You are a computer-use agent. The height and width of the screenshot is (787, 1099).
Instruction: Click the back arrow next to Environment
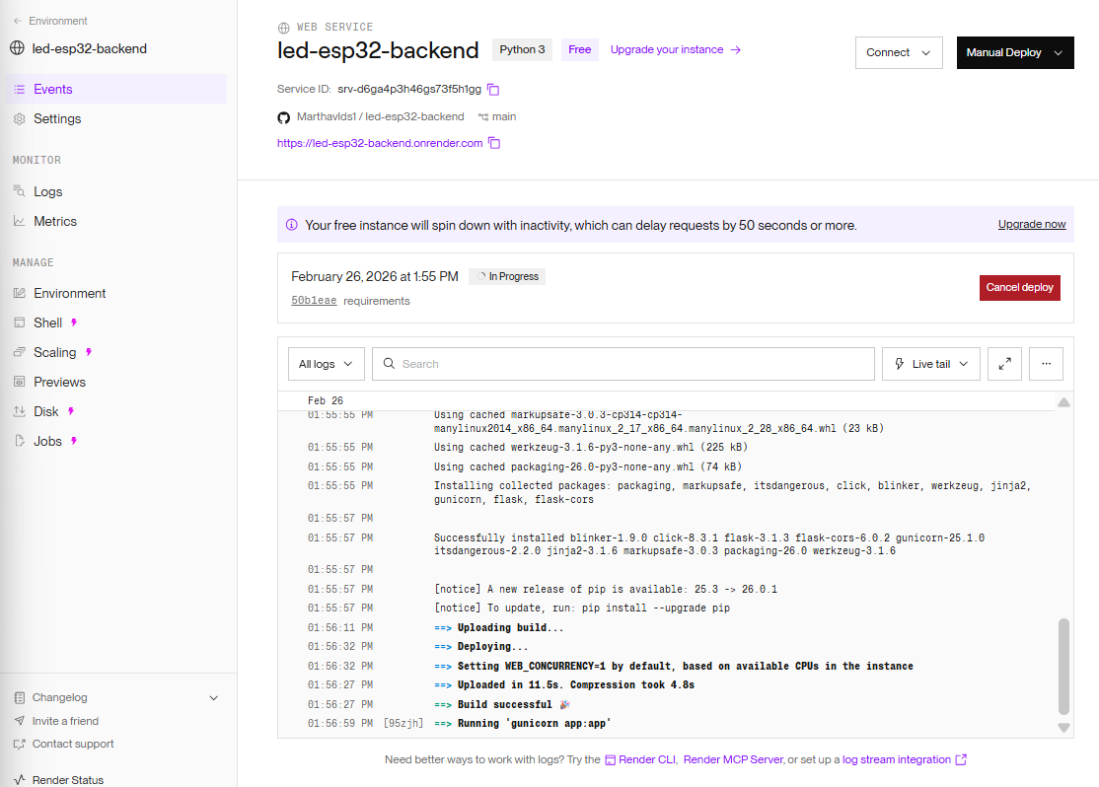[x=18, y=21]
